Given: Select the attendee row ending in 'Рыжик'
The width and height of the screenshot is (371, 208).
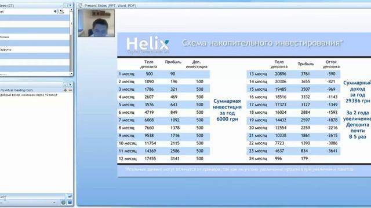Looking at the screenshot, I should coord(35,37).
